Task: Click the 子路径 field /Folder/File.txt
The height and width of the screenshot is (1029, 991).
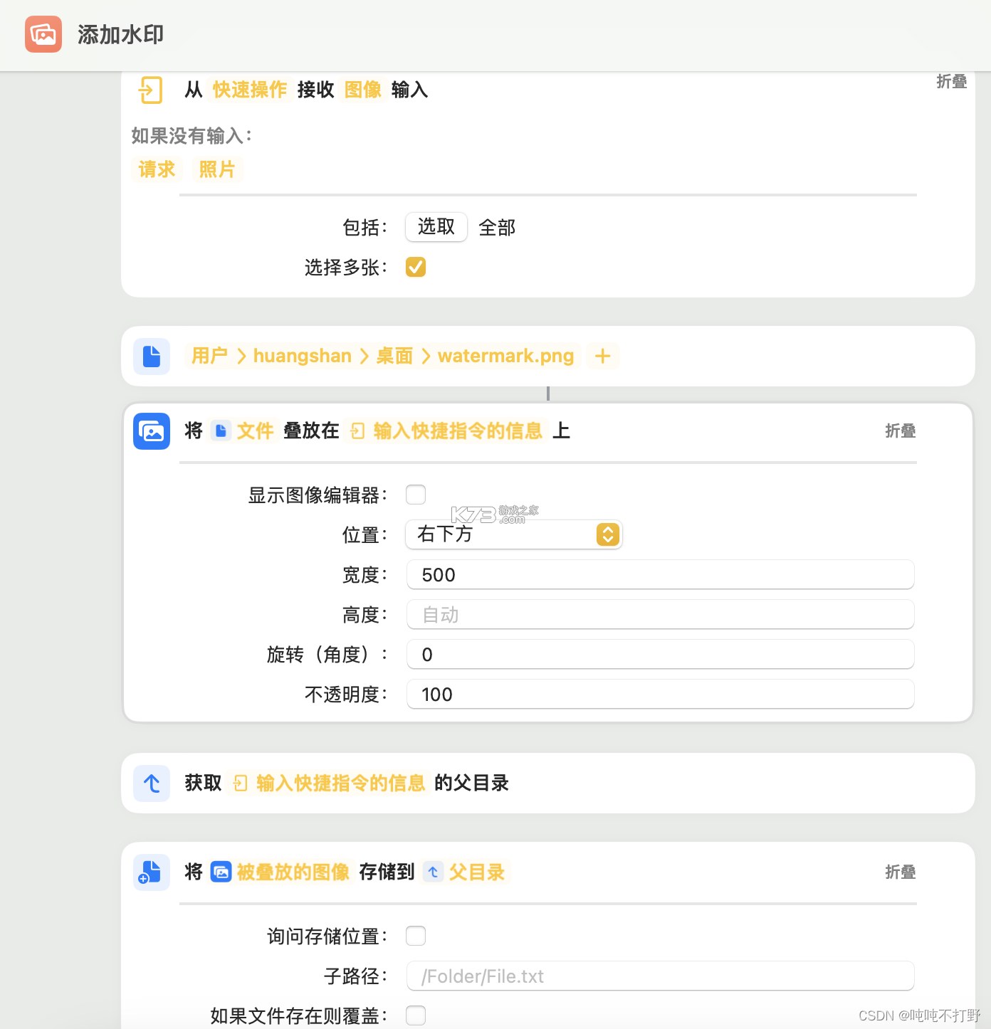Action: 661,976
